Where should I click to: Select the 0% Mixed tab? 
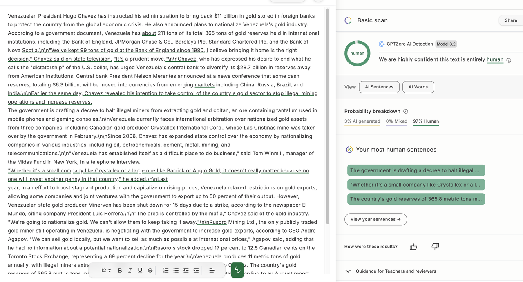tap(397, 121)
